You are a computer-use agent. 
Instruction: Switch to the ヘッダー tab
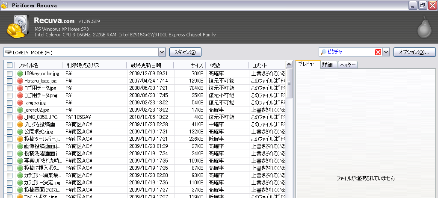coord(348,65)
